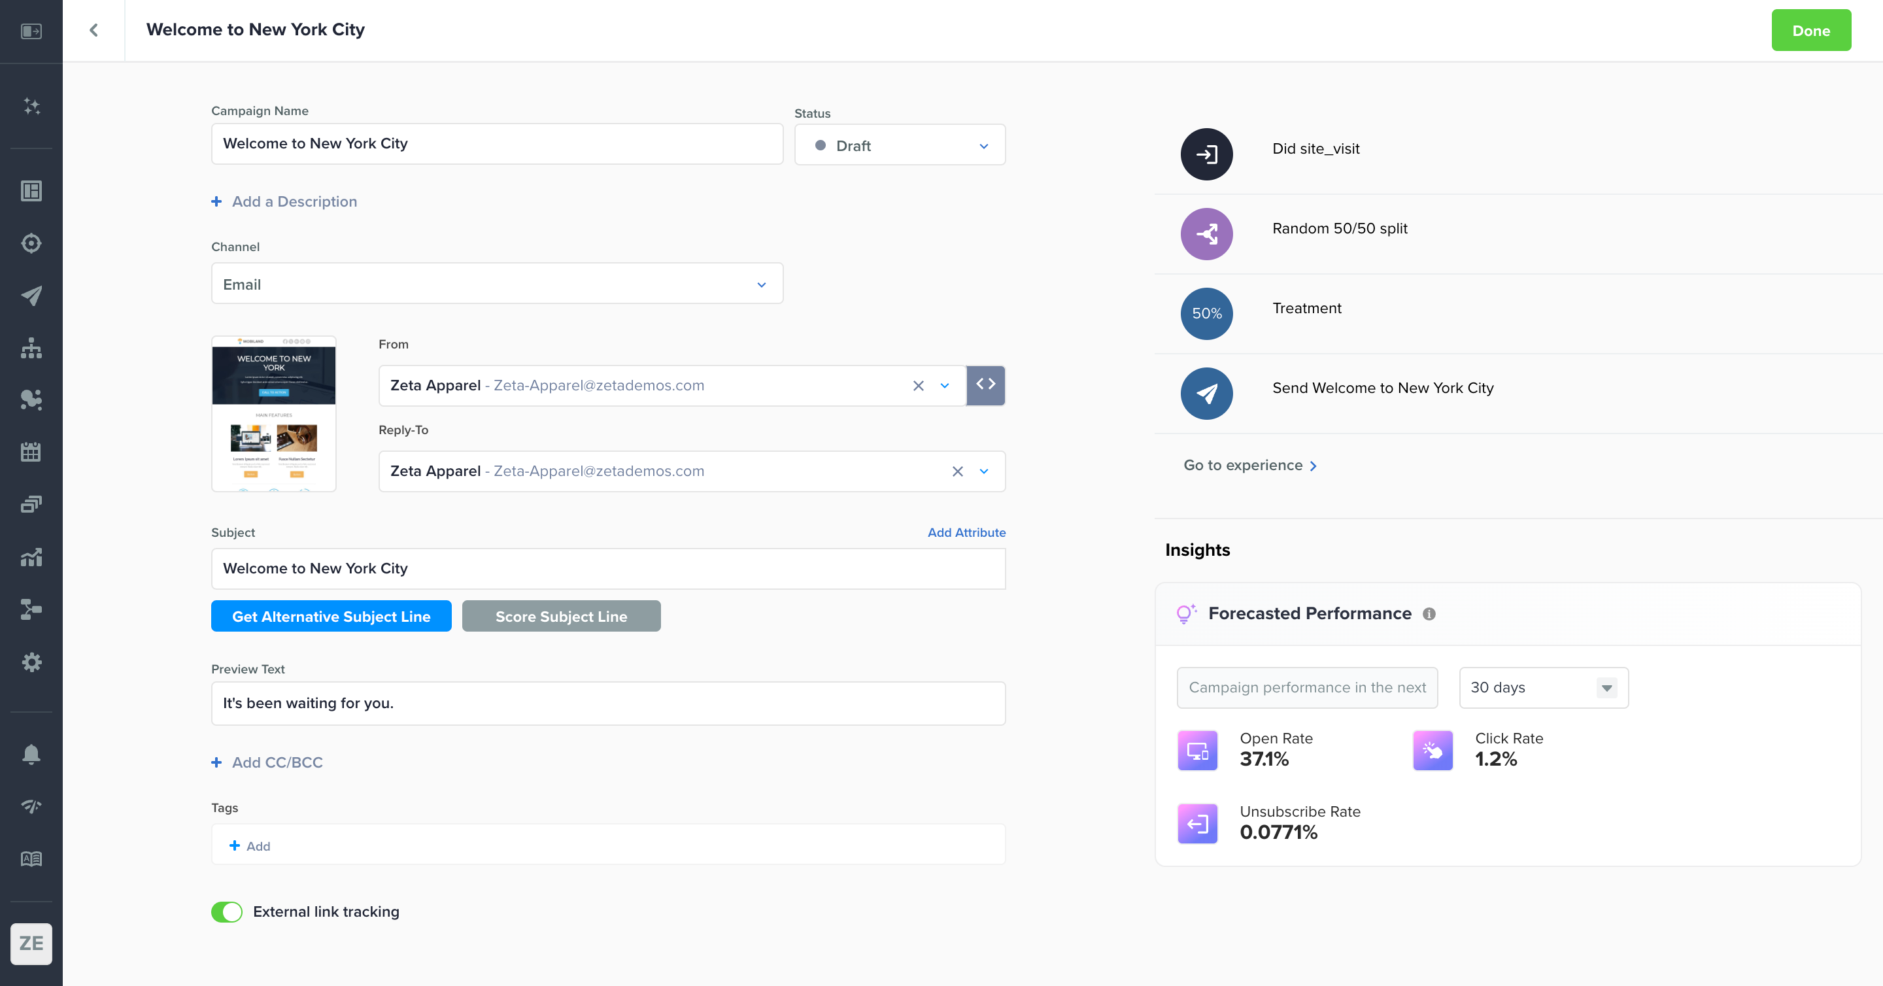The image size is (1883, 986).
Task: Open the calendar icon in sidebar
Action: (x=31, y=452)
